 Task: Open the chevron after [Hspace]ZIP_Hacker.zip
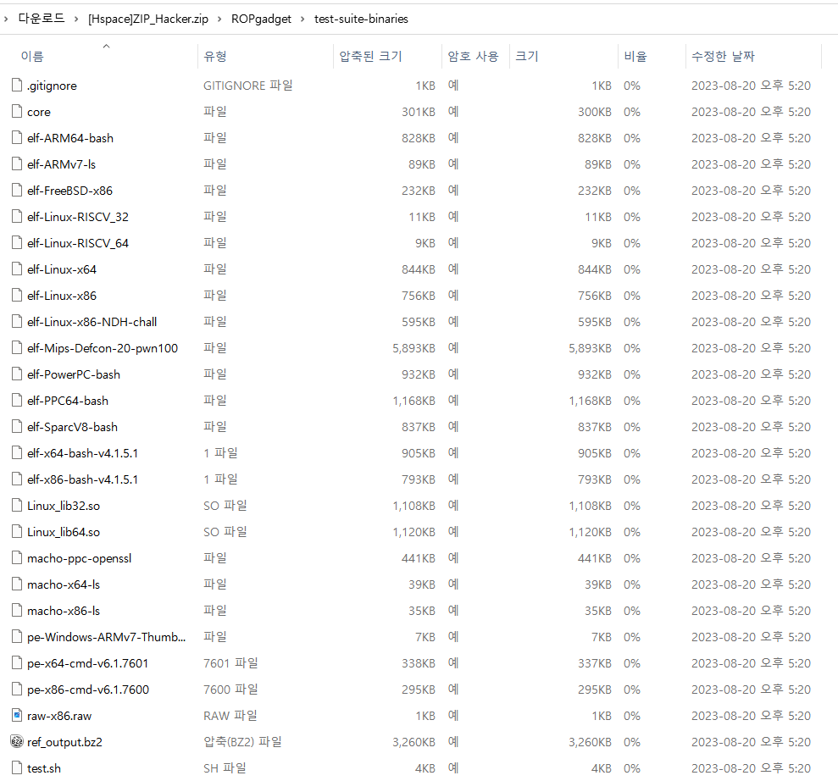[219, 19]
